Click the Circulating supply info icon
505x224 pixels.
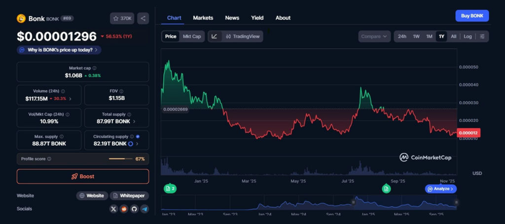(x=132, y=136)
